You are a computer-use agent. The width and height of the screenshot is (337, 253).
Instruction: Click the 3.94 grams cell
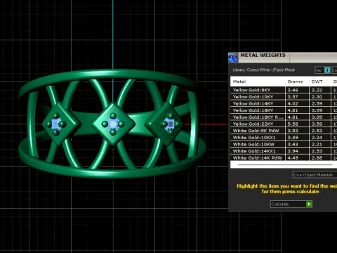point(297,151)
